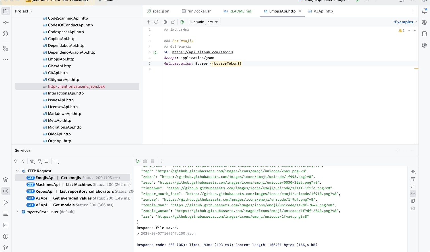Collapse the HTTP Request tree node
Image resolution: width=430 pixels, height=252 pixels.
[x=17, y=171]
